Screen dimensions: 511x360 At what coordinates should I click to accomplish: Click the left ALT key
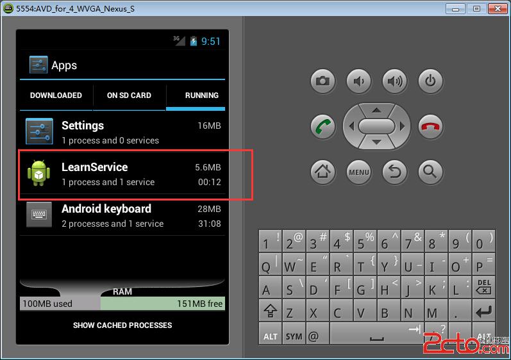pyautogui.click(x=270, y=334)
